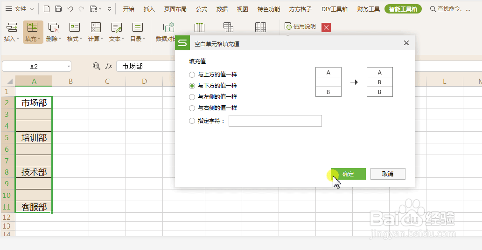
Task: Open the print preview icon
Action: (x=93, y=9)
